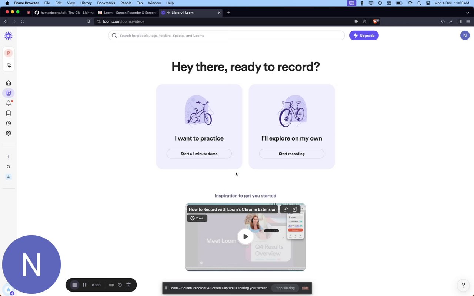Click the Hide link in the sharing bar
The width and height of the screenshot is (474, 296).
pyautogui.click(x=305, y=288)
